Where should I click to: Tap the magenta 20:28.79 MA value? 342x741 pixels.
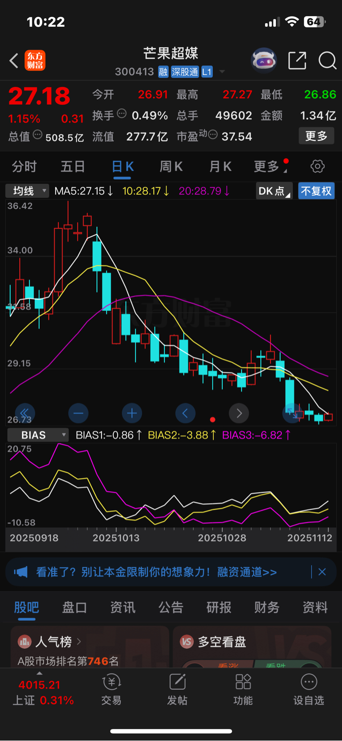tap(204, 191)
